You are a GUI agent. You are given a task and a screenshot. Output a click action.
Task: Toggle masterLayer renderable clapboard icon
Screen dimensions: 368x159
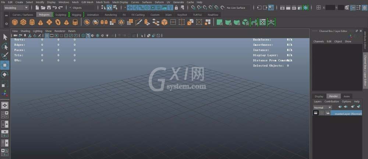click(316, 113)
